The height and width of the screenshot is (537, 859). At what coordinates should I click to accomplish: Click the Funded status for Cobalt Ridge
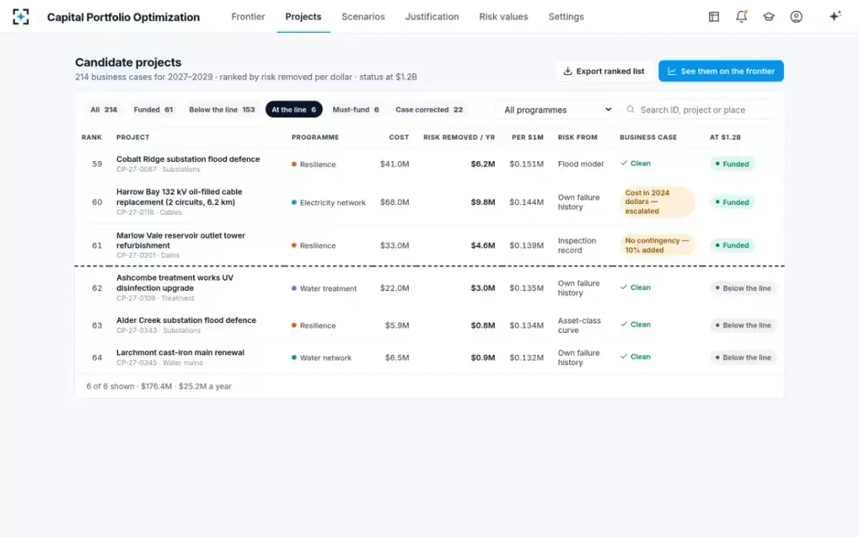[x=732, y=164]
